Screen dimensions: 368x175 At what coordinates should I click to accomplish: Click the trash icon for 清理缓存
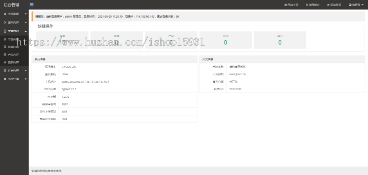click(307, 4)
